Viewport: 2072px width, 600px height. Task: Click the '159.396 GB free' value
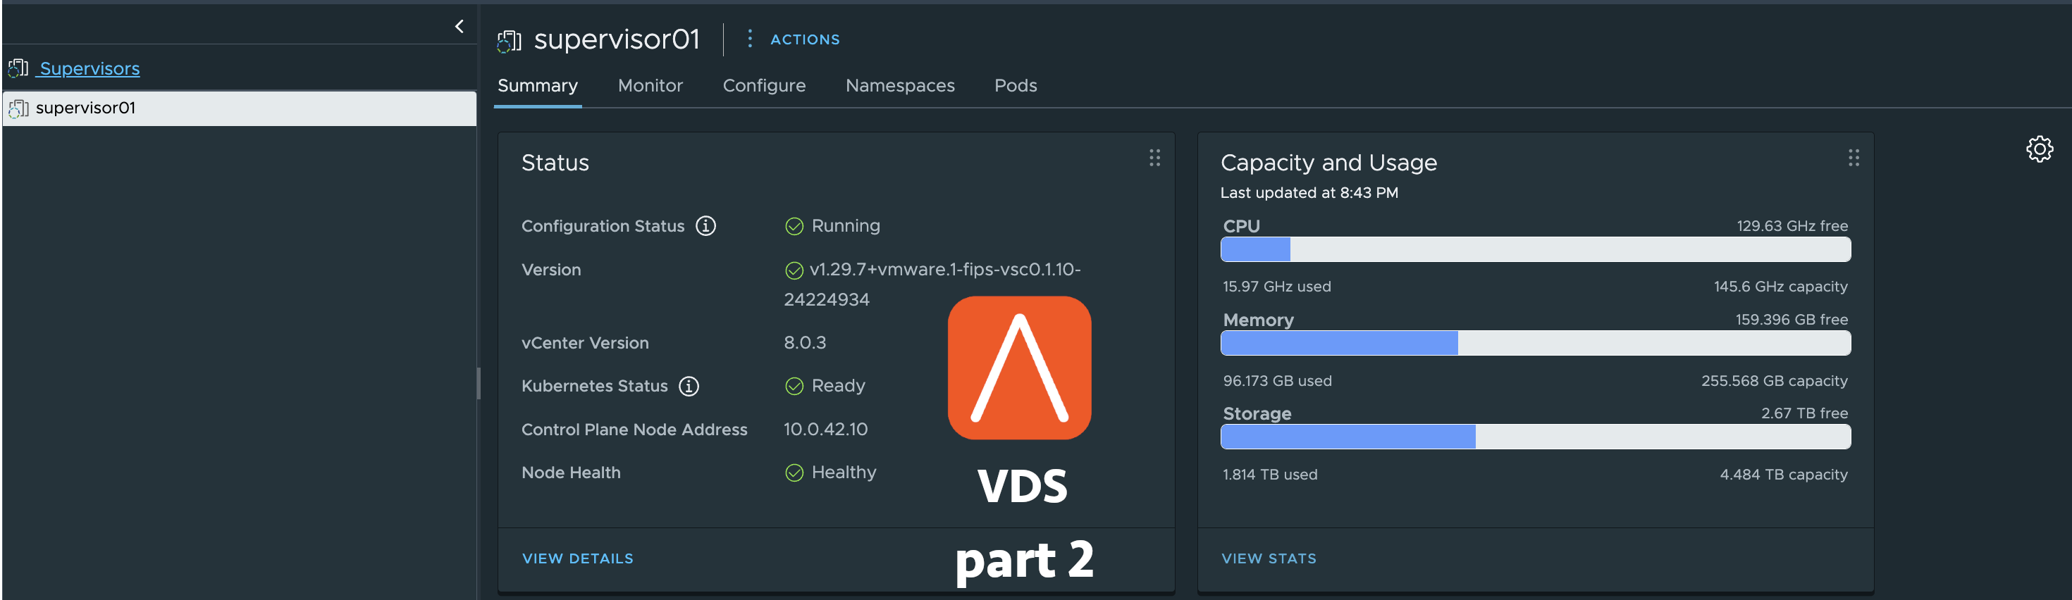1791,320
